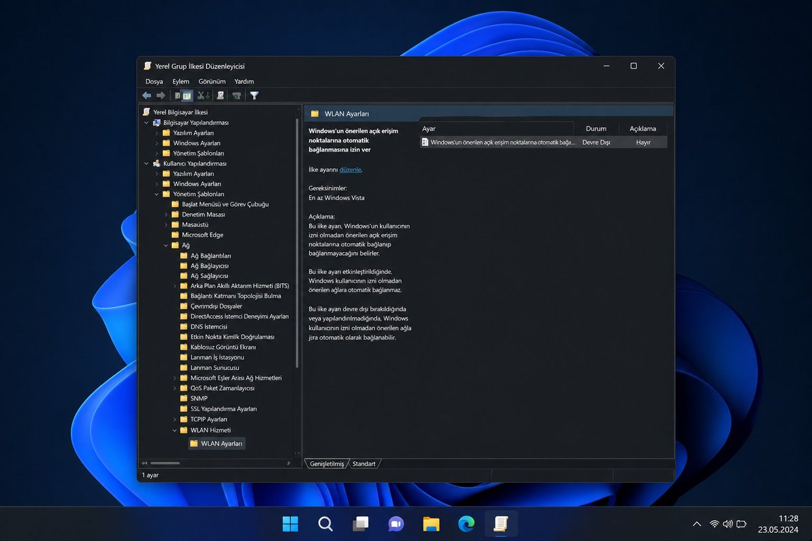The width and height of the screenshot is (812, 541).
Task: Collapse the WLAN Hizmeti node
Action: (175, 430)
